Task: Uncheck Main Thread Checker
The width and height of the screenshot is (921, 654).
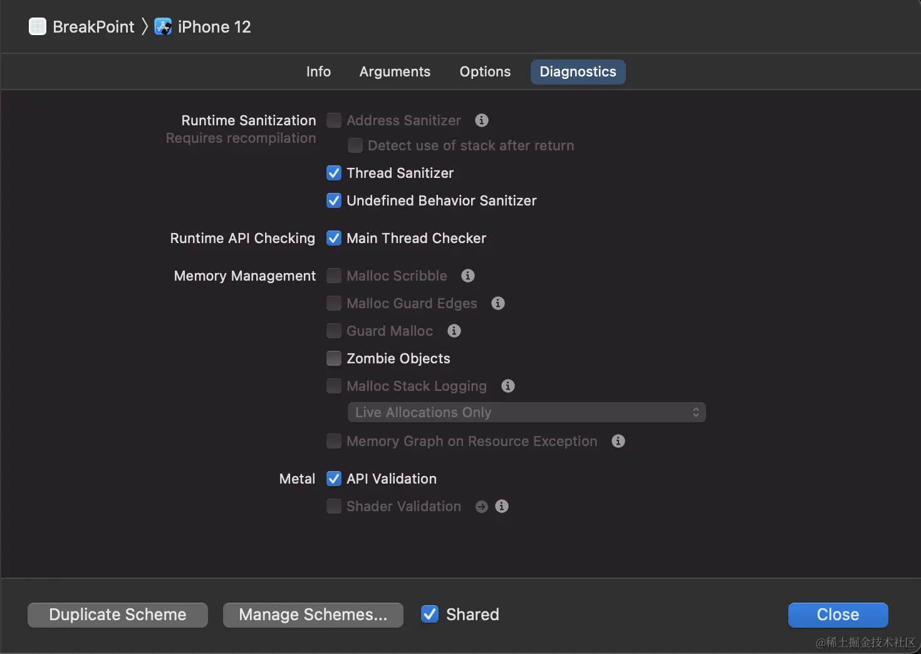Action: click(x=334, y=238)
